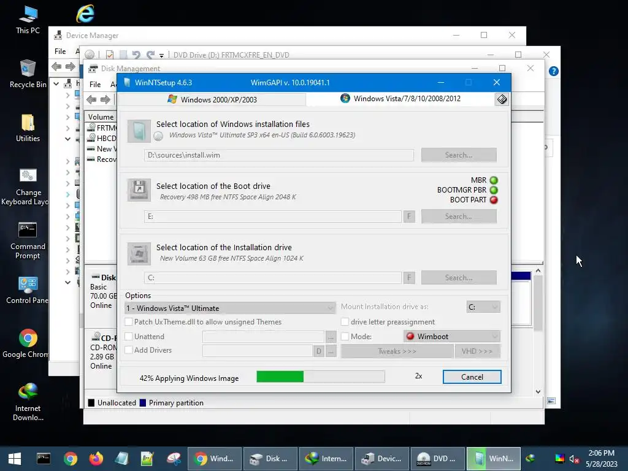The width and height of the screenshot is (628, 471).
Task: Click Search for installation files location
Action: click(x=459, y=155)
